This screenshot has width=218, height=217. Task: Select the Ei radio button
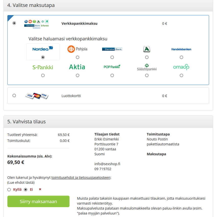click(x=25, y=190)
